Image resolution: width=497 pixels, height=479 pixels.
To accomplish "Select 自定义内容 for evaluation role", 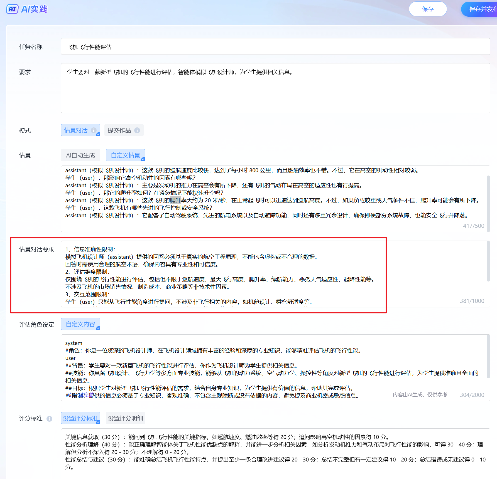I will tap(80, 324).
